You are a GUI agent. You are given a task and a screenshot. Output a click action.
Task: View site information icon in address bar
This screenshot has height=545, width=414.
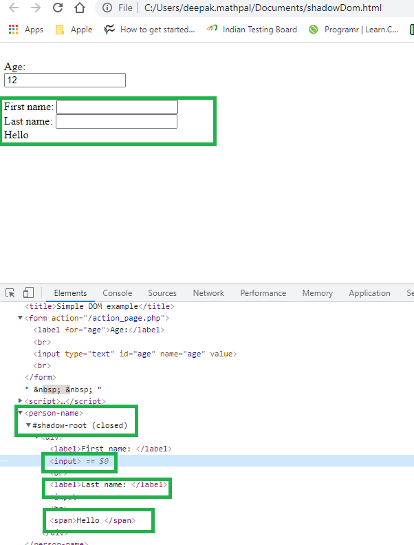107,8
